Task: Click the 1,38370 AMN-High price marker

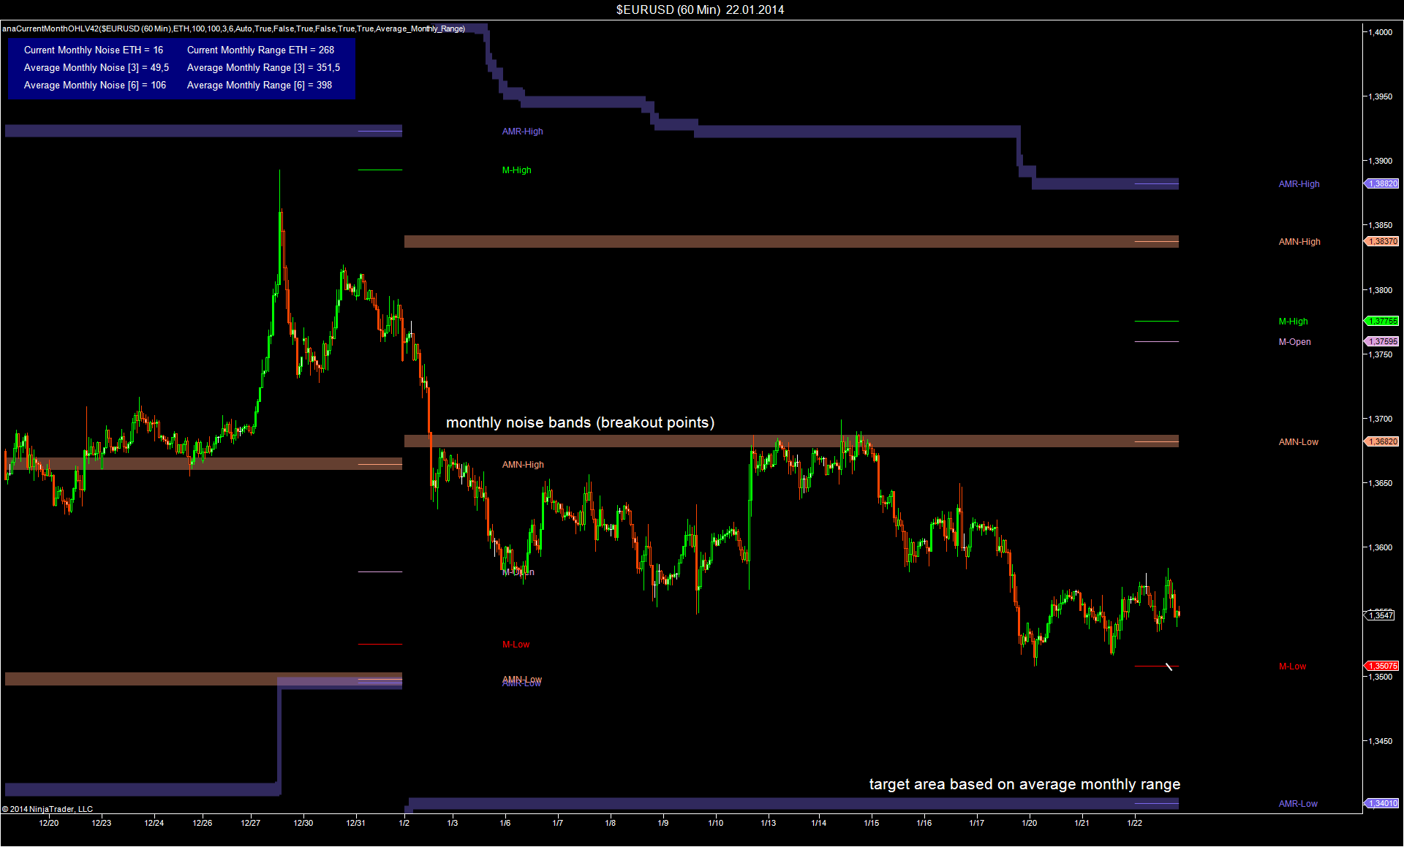Action: click(x=1382, y=241)
